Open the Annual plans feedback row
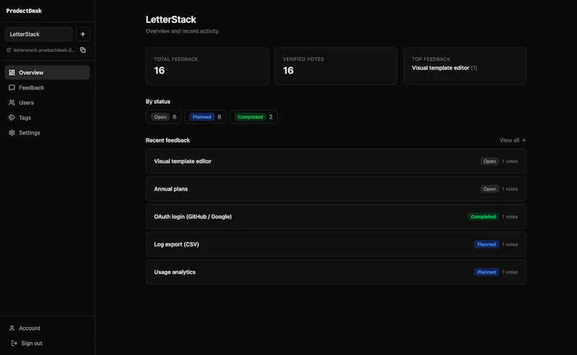This screenshot has width=577, height=355. point(336,189)
